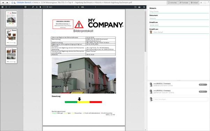Screen dimensions: 210x131
Task: Click the first history entry avatar
Action: (x=151, y=85)
